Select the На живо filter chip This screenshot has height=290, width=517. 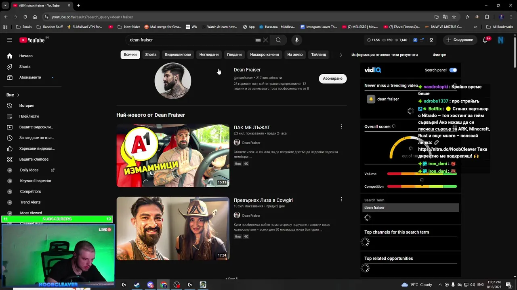tap(295, 55)
